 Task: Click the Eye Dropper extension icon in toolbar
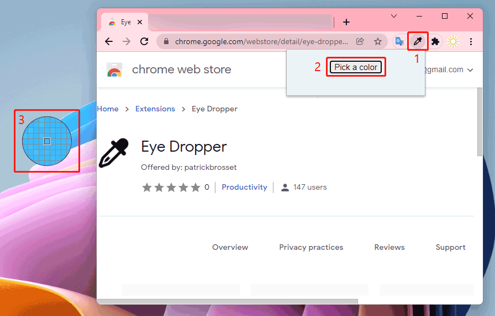(418, 41)
